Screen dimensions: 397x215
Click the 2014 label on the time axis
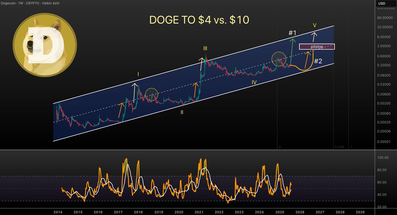58,212
